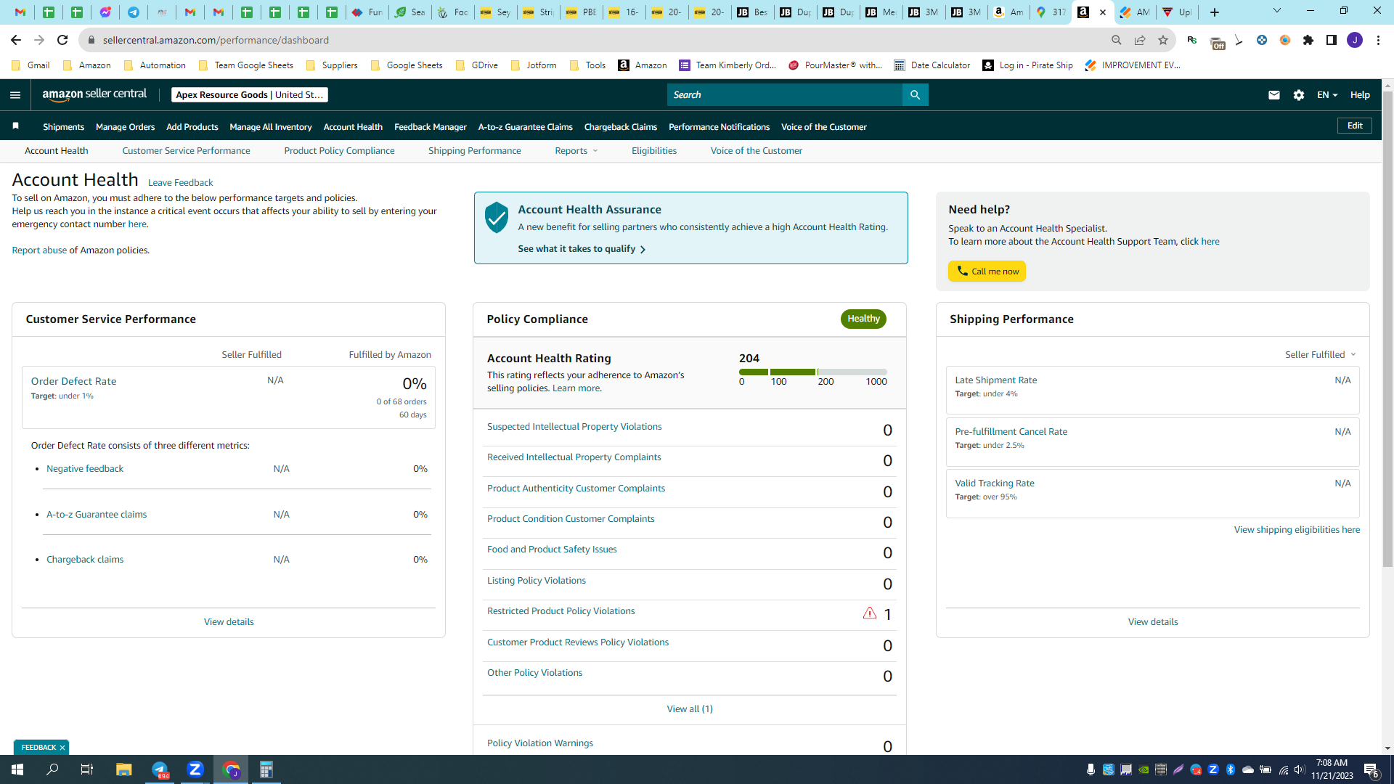The height and width of the screenshot is (784, 1394).
Task: Close the FEEDBACK tab with the X
Action: 62,748
